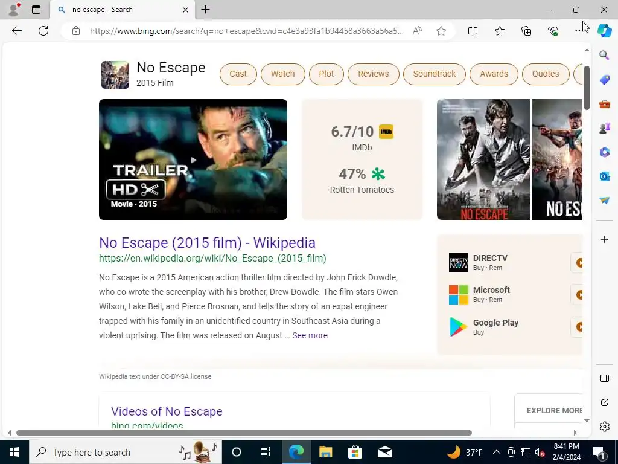Click the vertical scrollbar up arrow

pos(587,50)
